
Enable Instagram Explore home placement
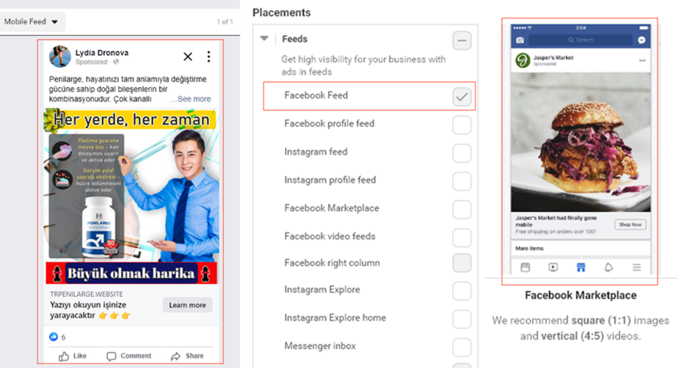(462, 319)
